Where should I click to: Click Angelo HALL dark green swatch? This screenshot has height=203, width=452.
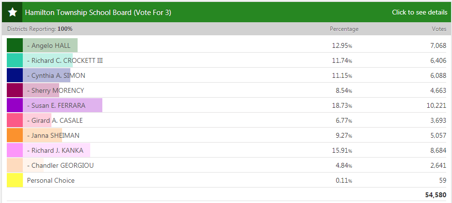[x=15, y=45]
